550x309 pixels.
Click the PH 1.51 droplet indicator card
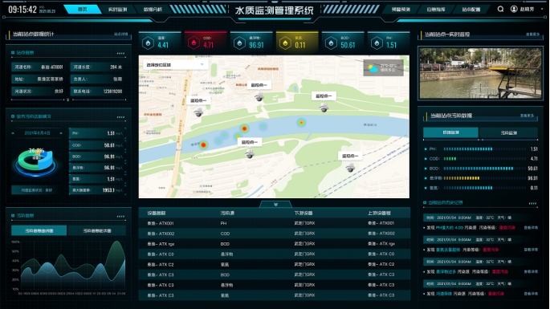pyautogui.click(x=389, y=42)
